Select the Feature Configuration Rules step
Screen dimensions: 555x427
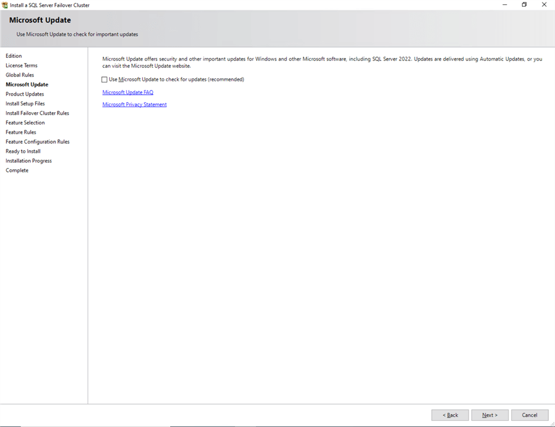tap(38, 142)
